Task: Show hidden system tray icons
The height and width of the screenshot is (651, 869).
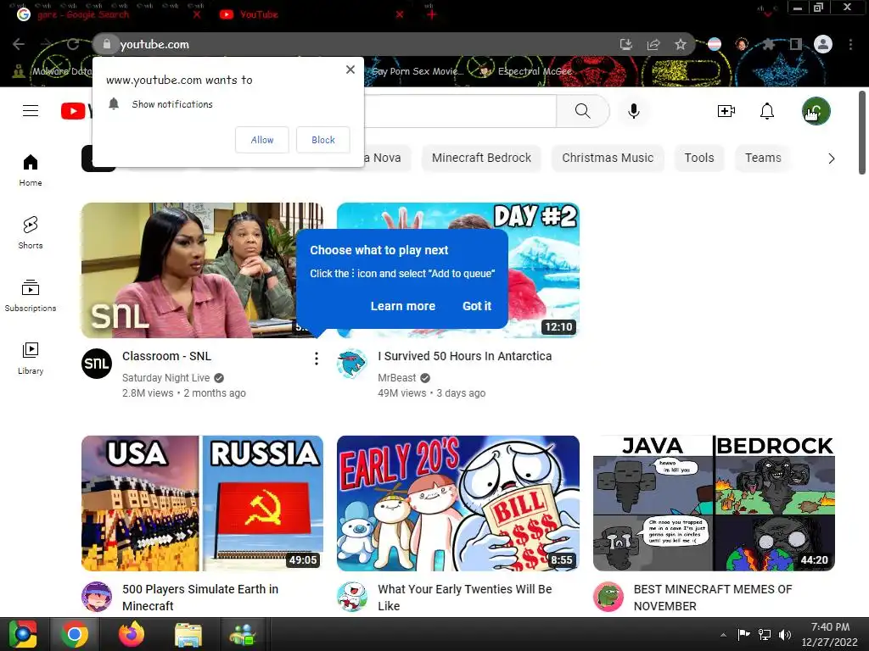Action: click(723, 634)
